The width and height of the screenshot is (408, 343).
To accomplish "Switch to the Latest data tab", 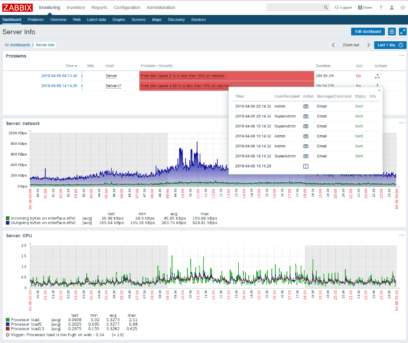I will (96, 20).
